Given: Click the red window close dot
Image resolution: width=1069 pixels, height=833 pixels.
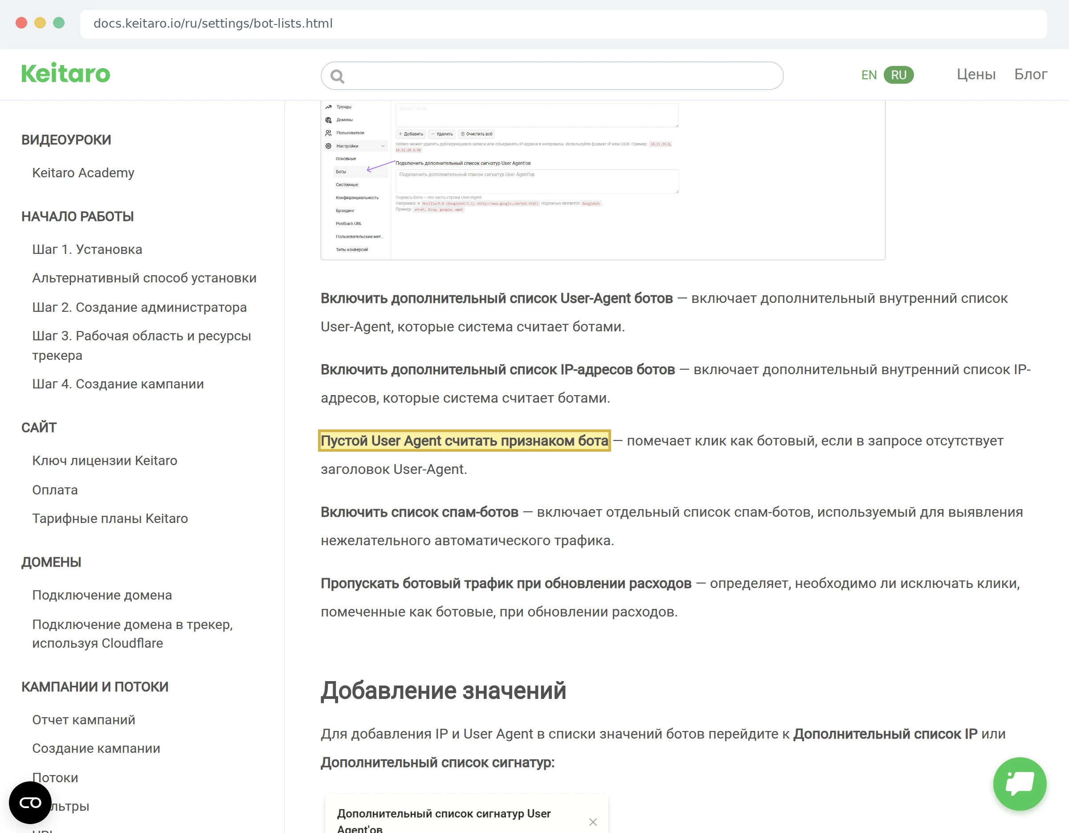Looking at the screenshot, I should (x=21, y=23).
